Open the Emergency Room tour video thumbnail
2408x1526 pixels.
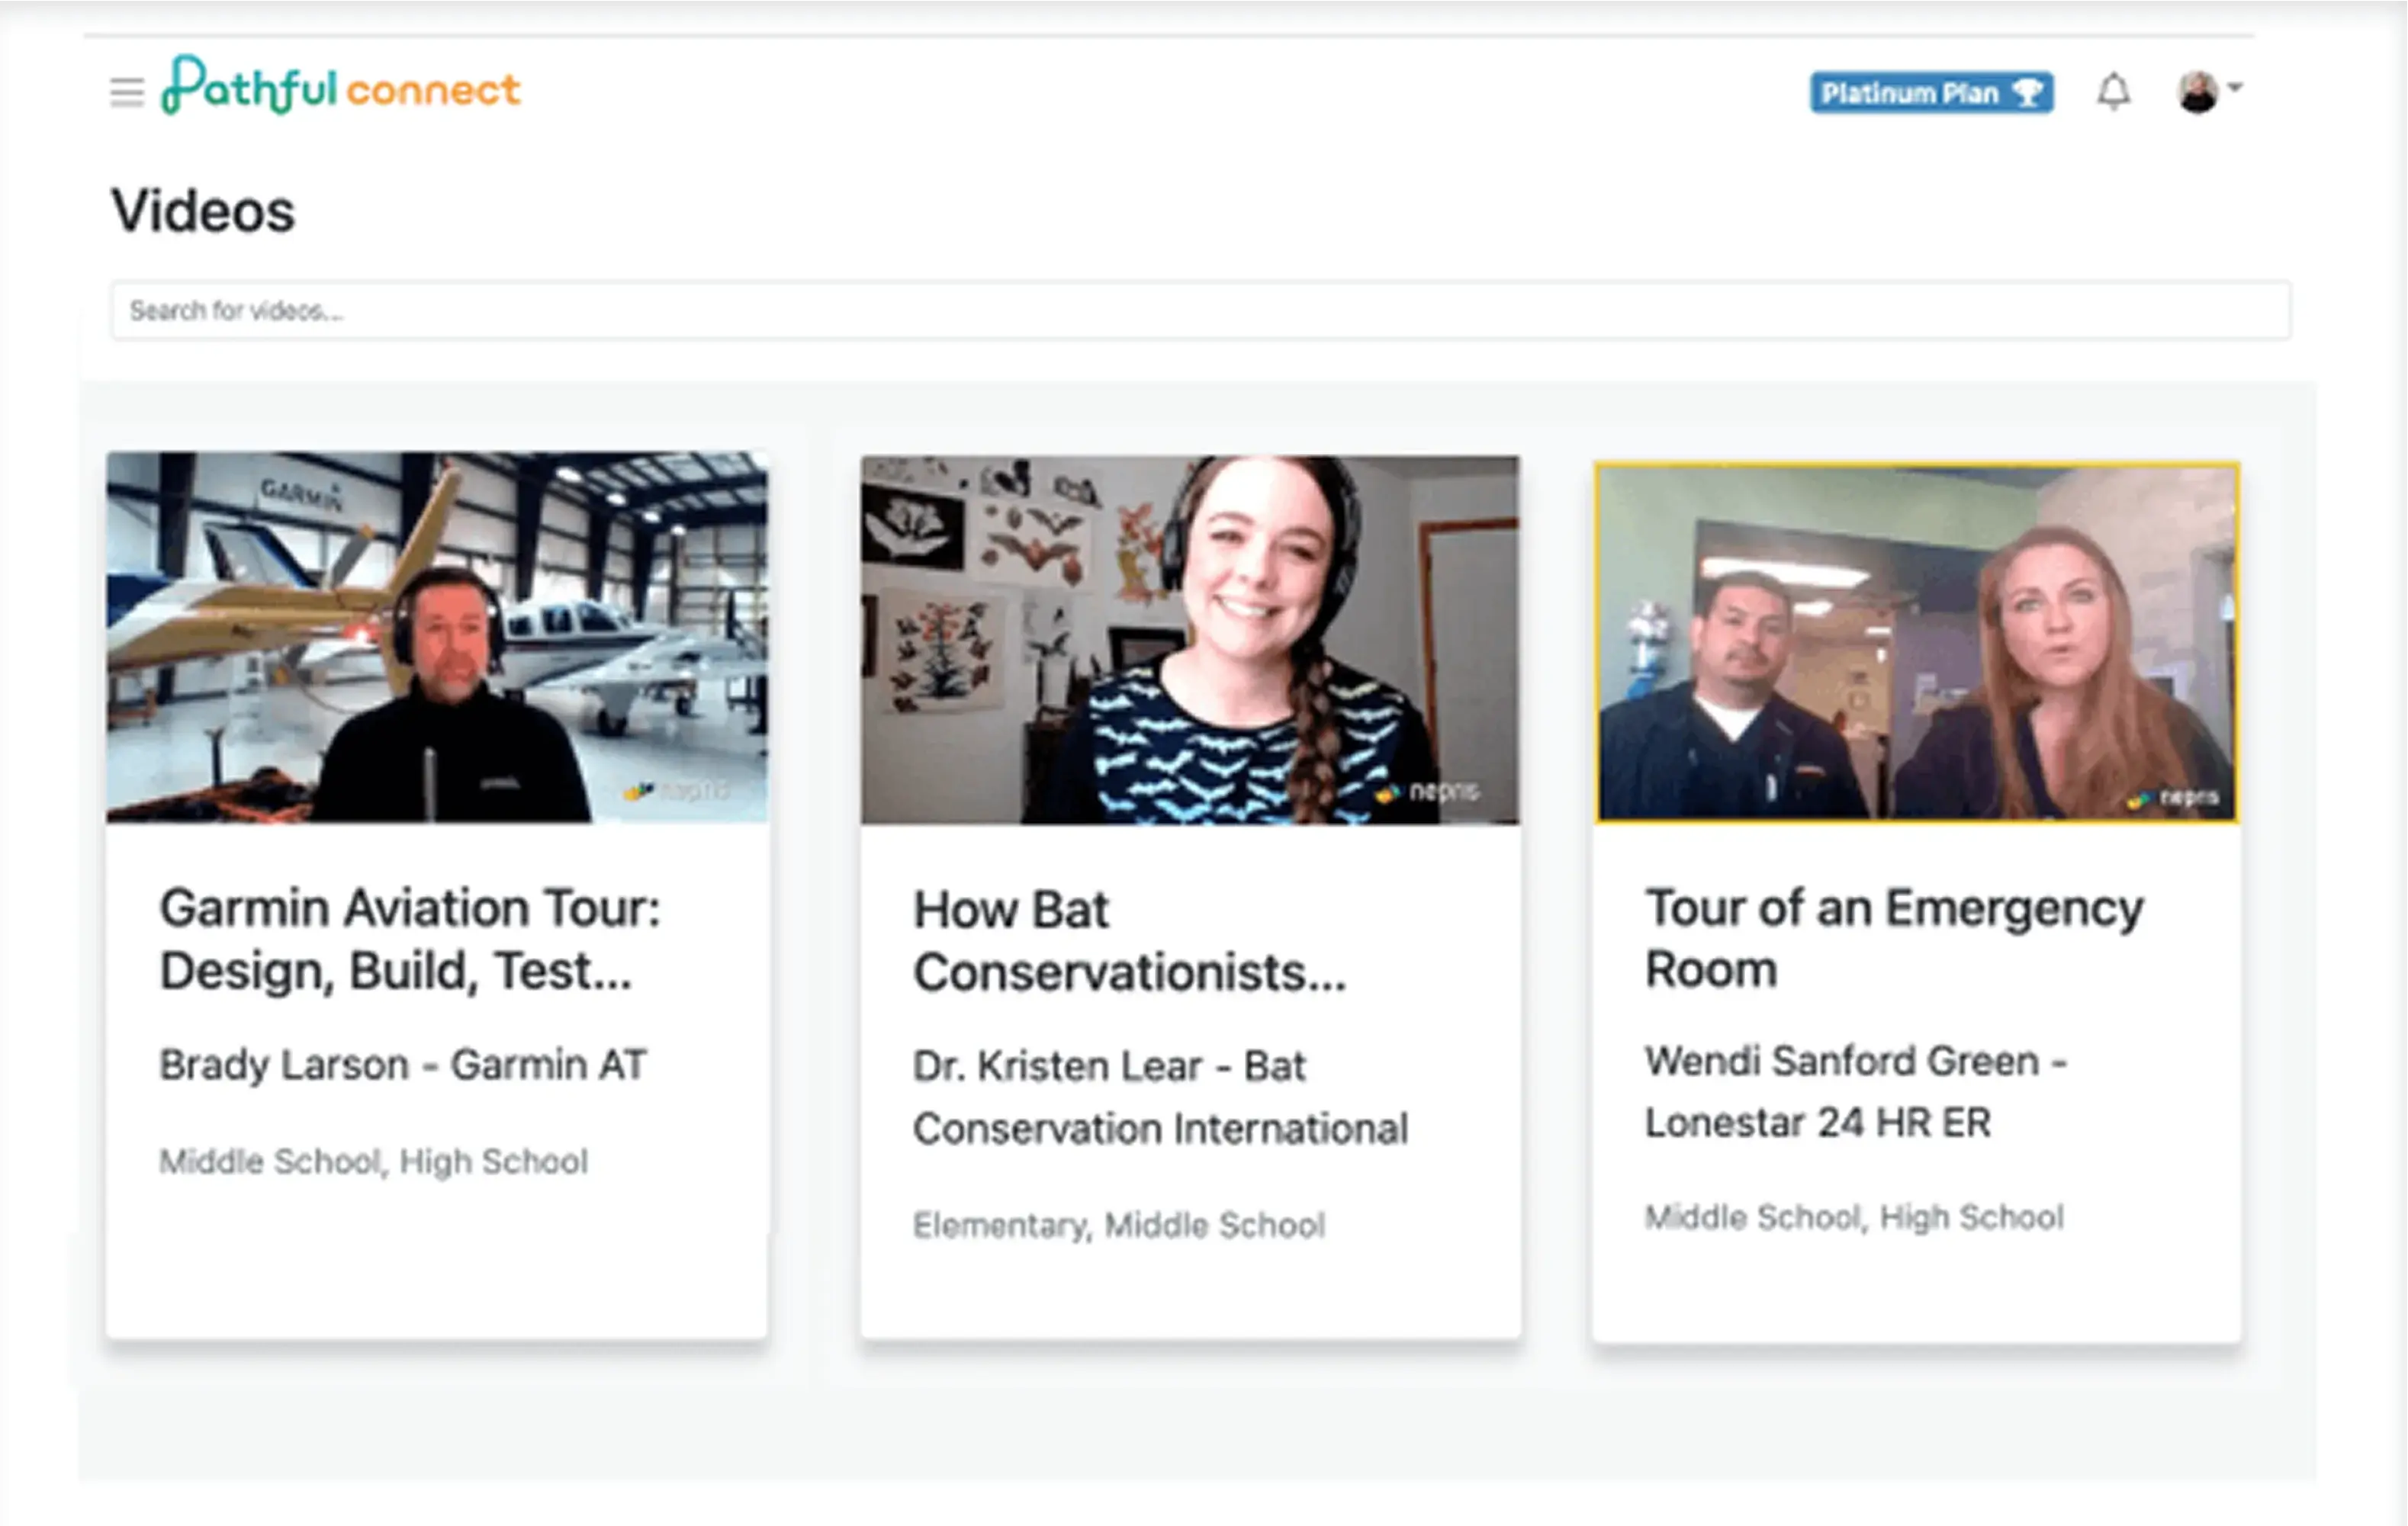[x=1917, y=643]
